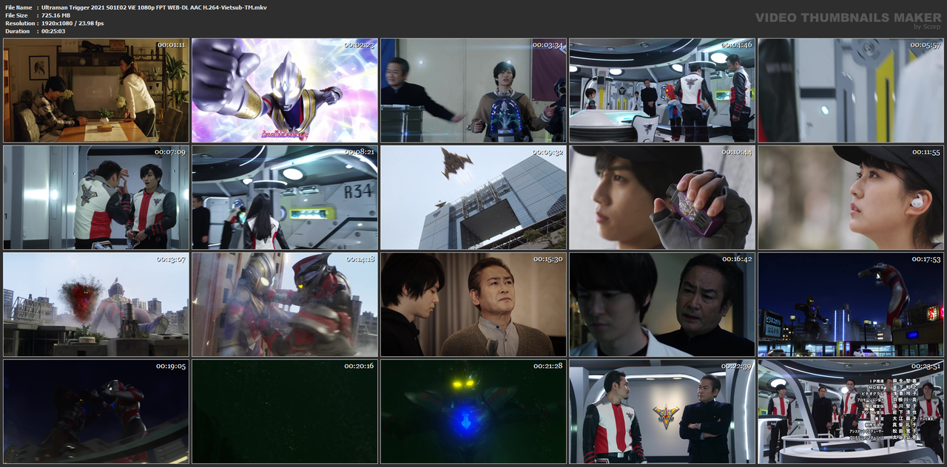
Task: Open the thumbnail stamped 00:16:42
Action: click(662, 304)
